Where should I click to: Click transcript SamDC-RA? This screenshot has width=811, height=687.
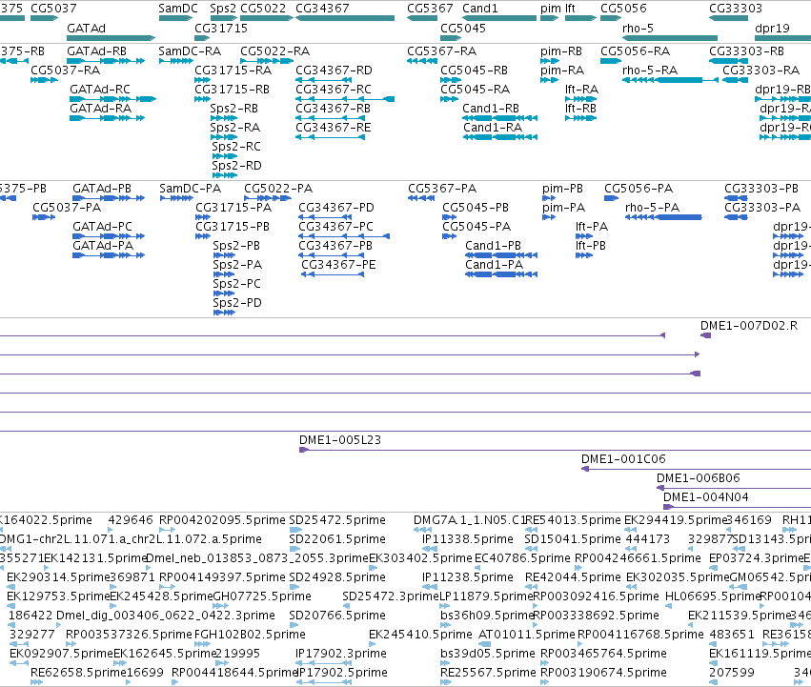click(x=176, y=61)
